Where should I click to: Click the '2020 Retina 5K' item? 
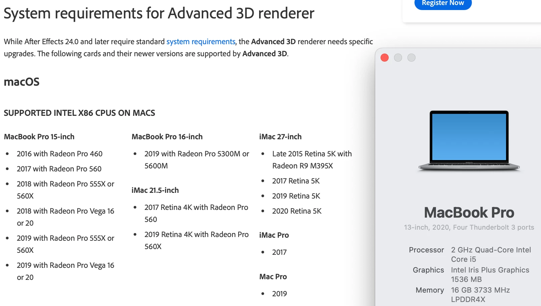point(297,211)
